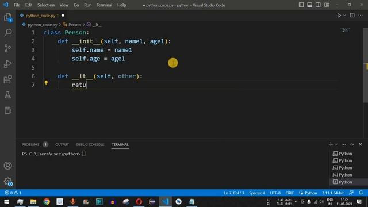Open the View menu
This screenshot has height=207, width=368.
(64, 5)
